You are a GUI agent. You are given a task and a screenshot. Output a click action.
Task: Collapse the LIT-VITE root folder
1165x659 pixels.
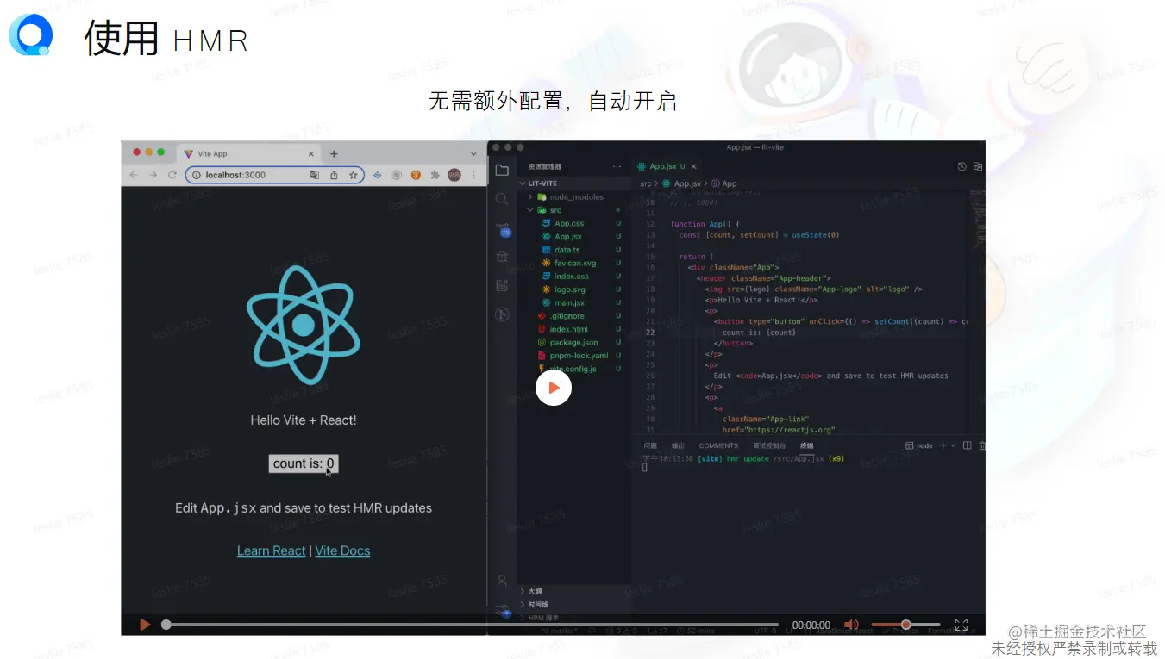pos(574,183)
